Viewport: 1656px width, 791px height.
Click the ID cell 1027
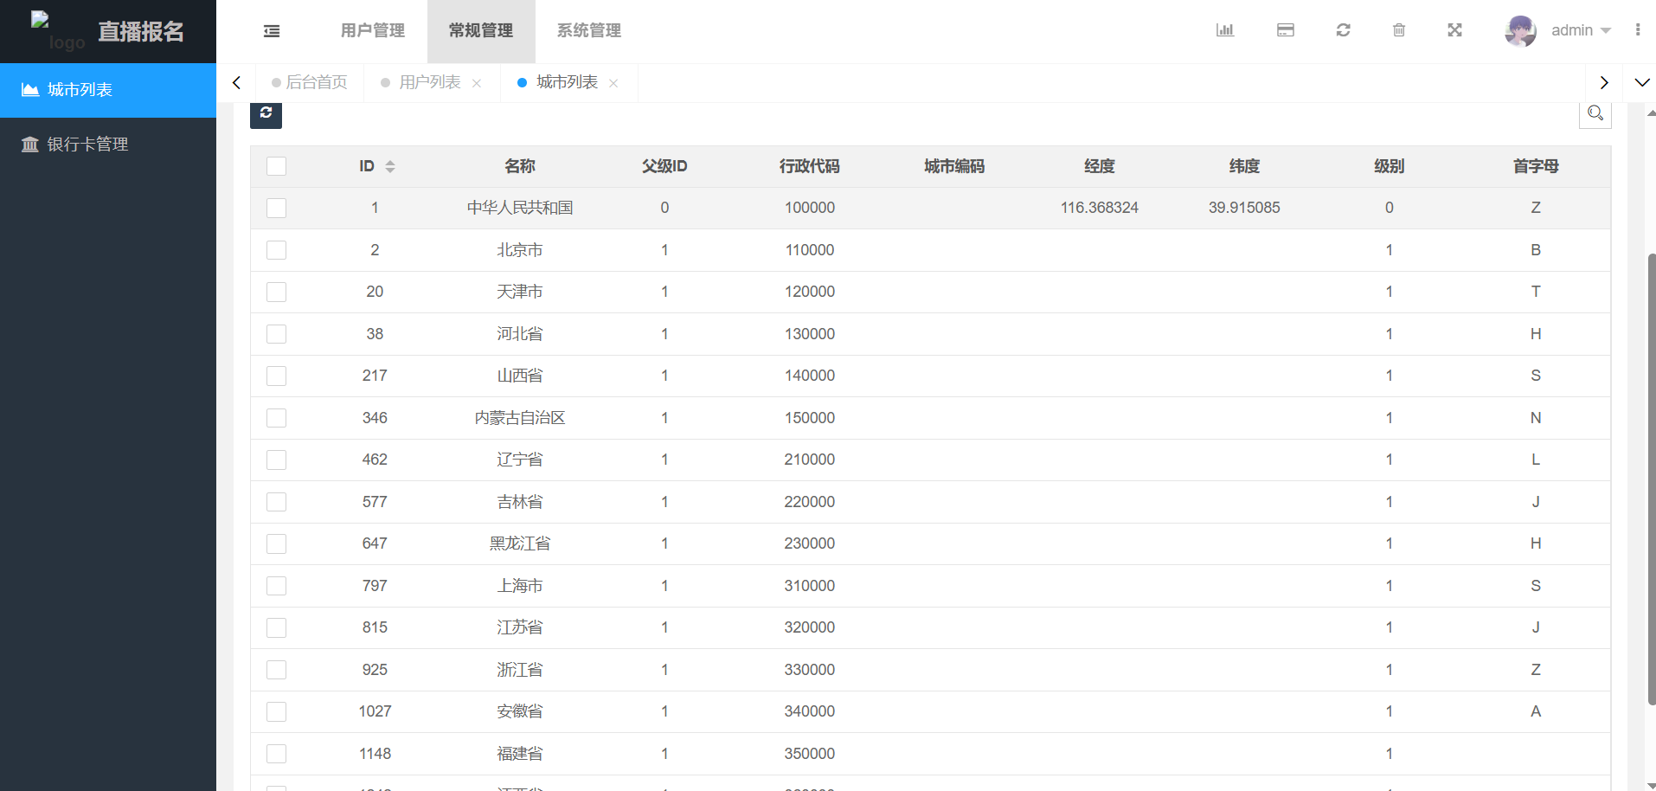coord(375,711)
